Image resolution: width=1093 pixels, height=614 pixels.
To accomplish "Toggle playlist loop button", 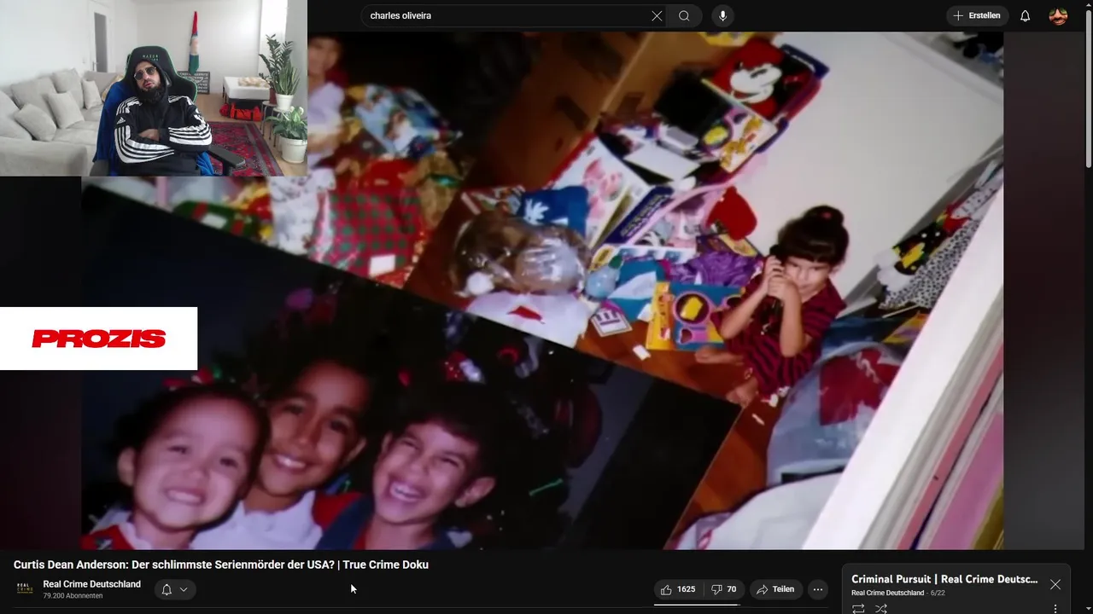I will [x=858, y=608].
